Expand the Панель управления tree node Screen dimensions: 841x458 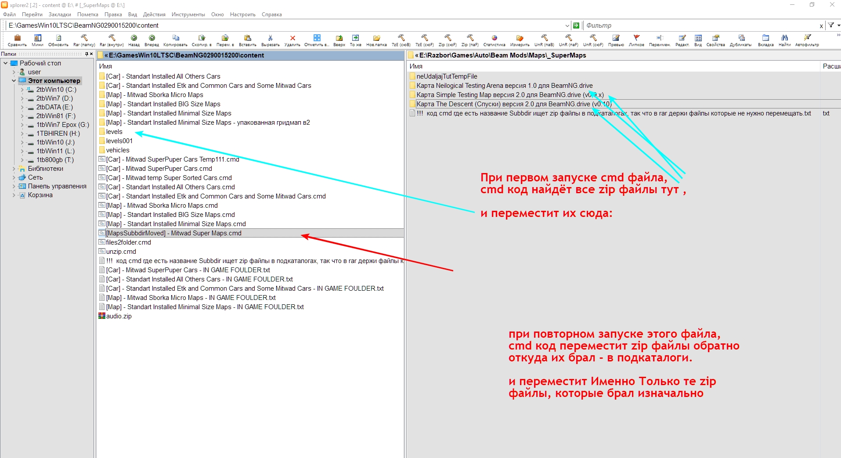14,186
